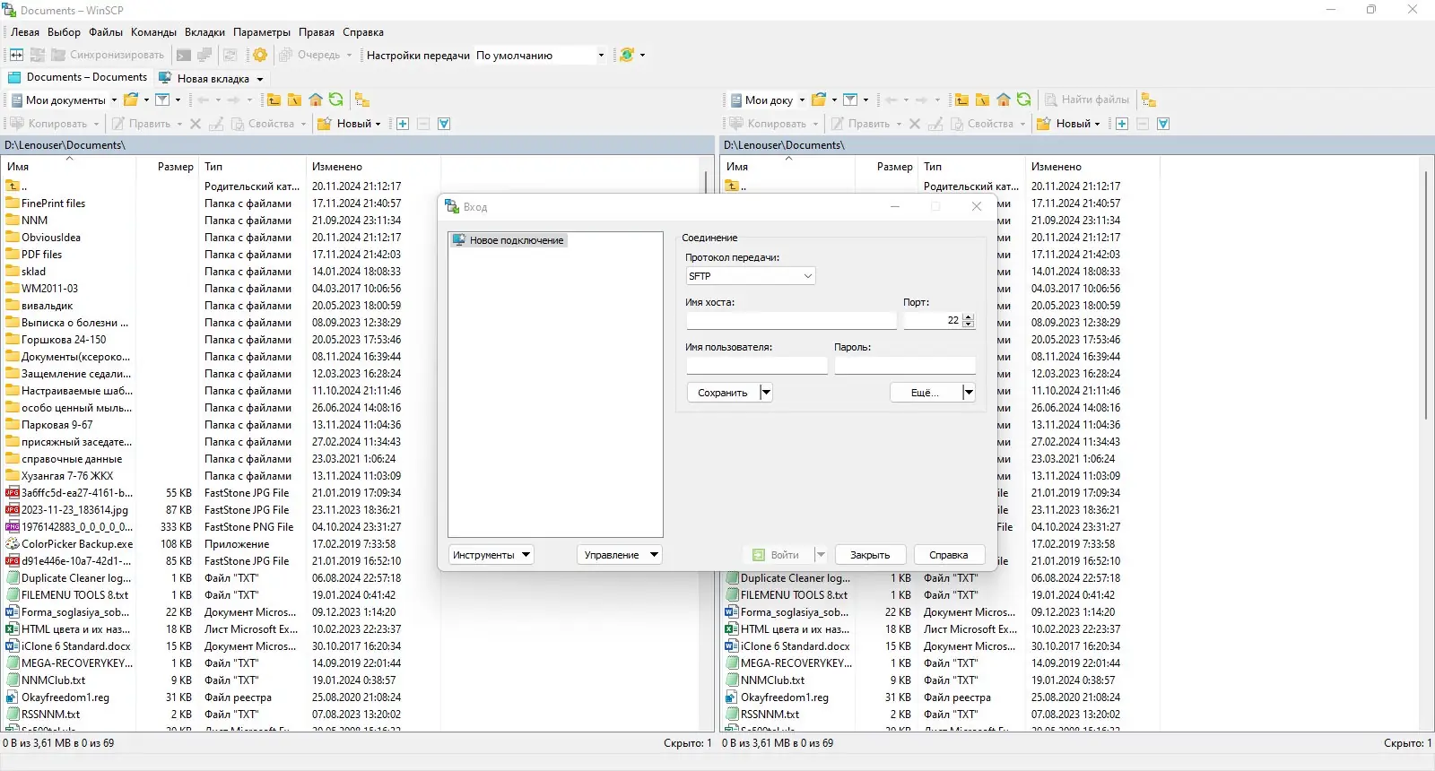
Task: Click right panel selection filter icon
Action: (x=1163, y=124)
